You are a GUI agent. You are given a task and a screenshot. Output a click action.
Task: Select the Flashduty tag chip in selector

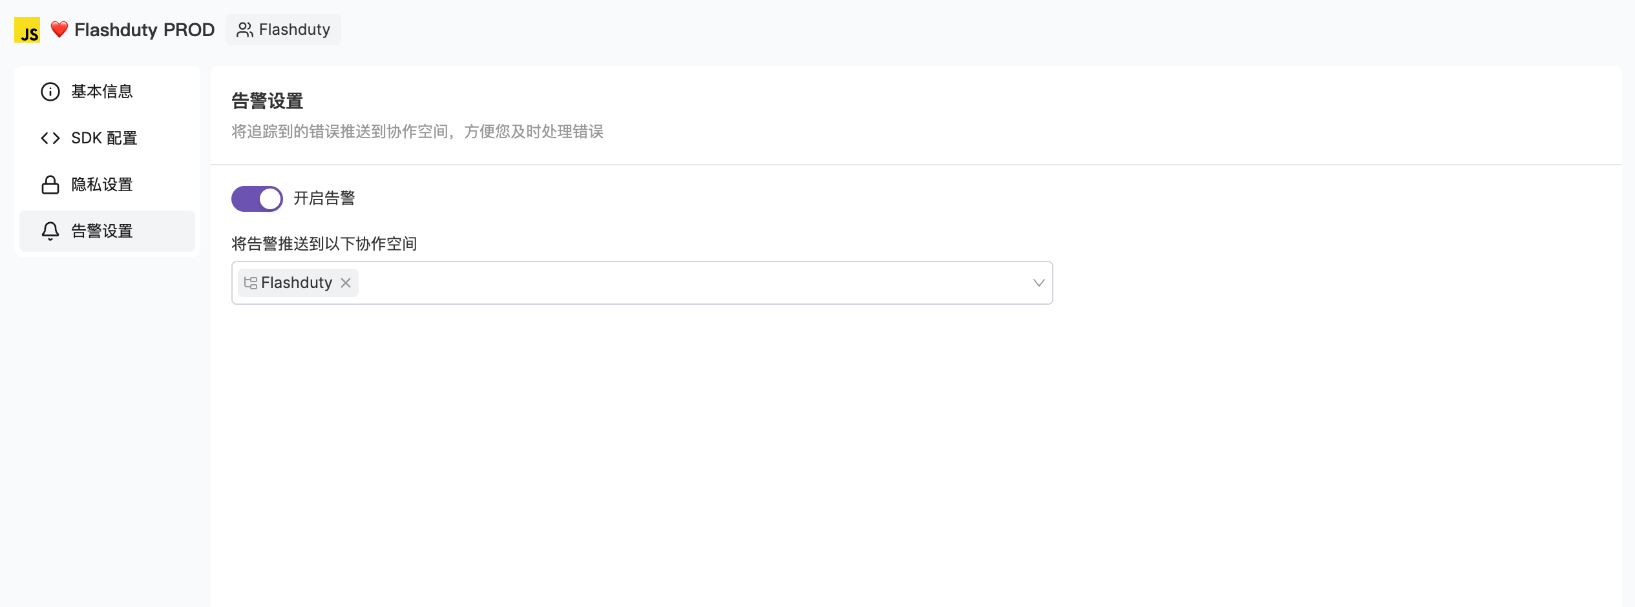pos(298,283)
